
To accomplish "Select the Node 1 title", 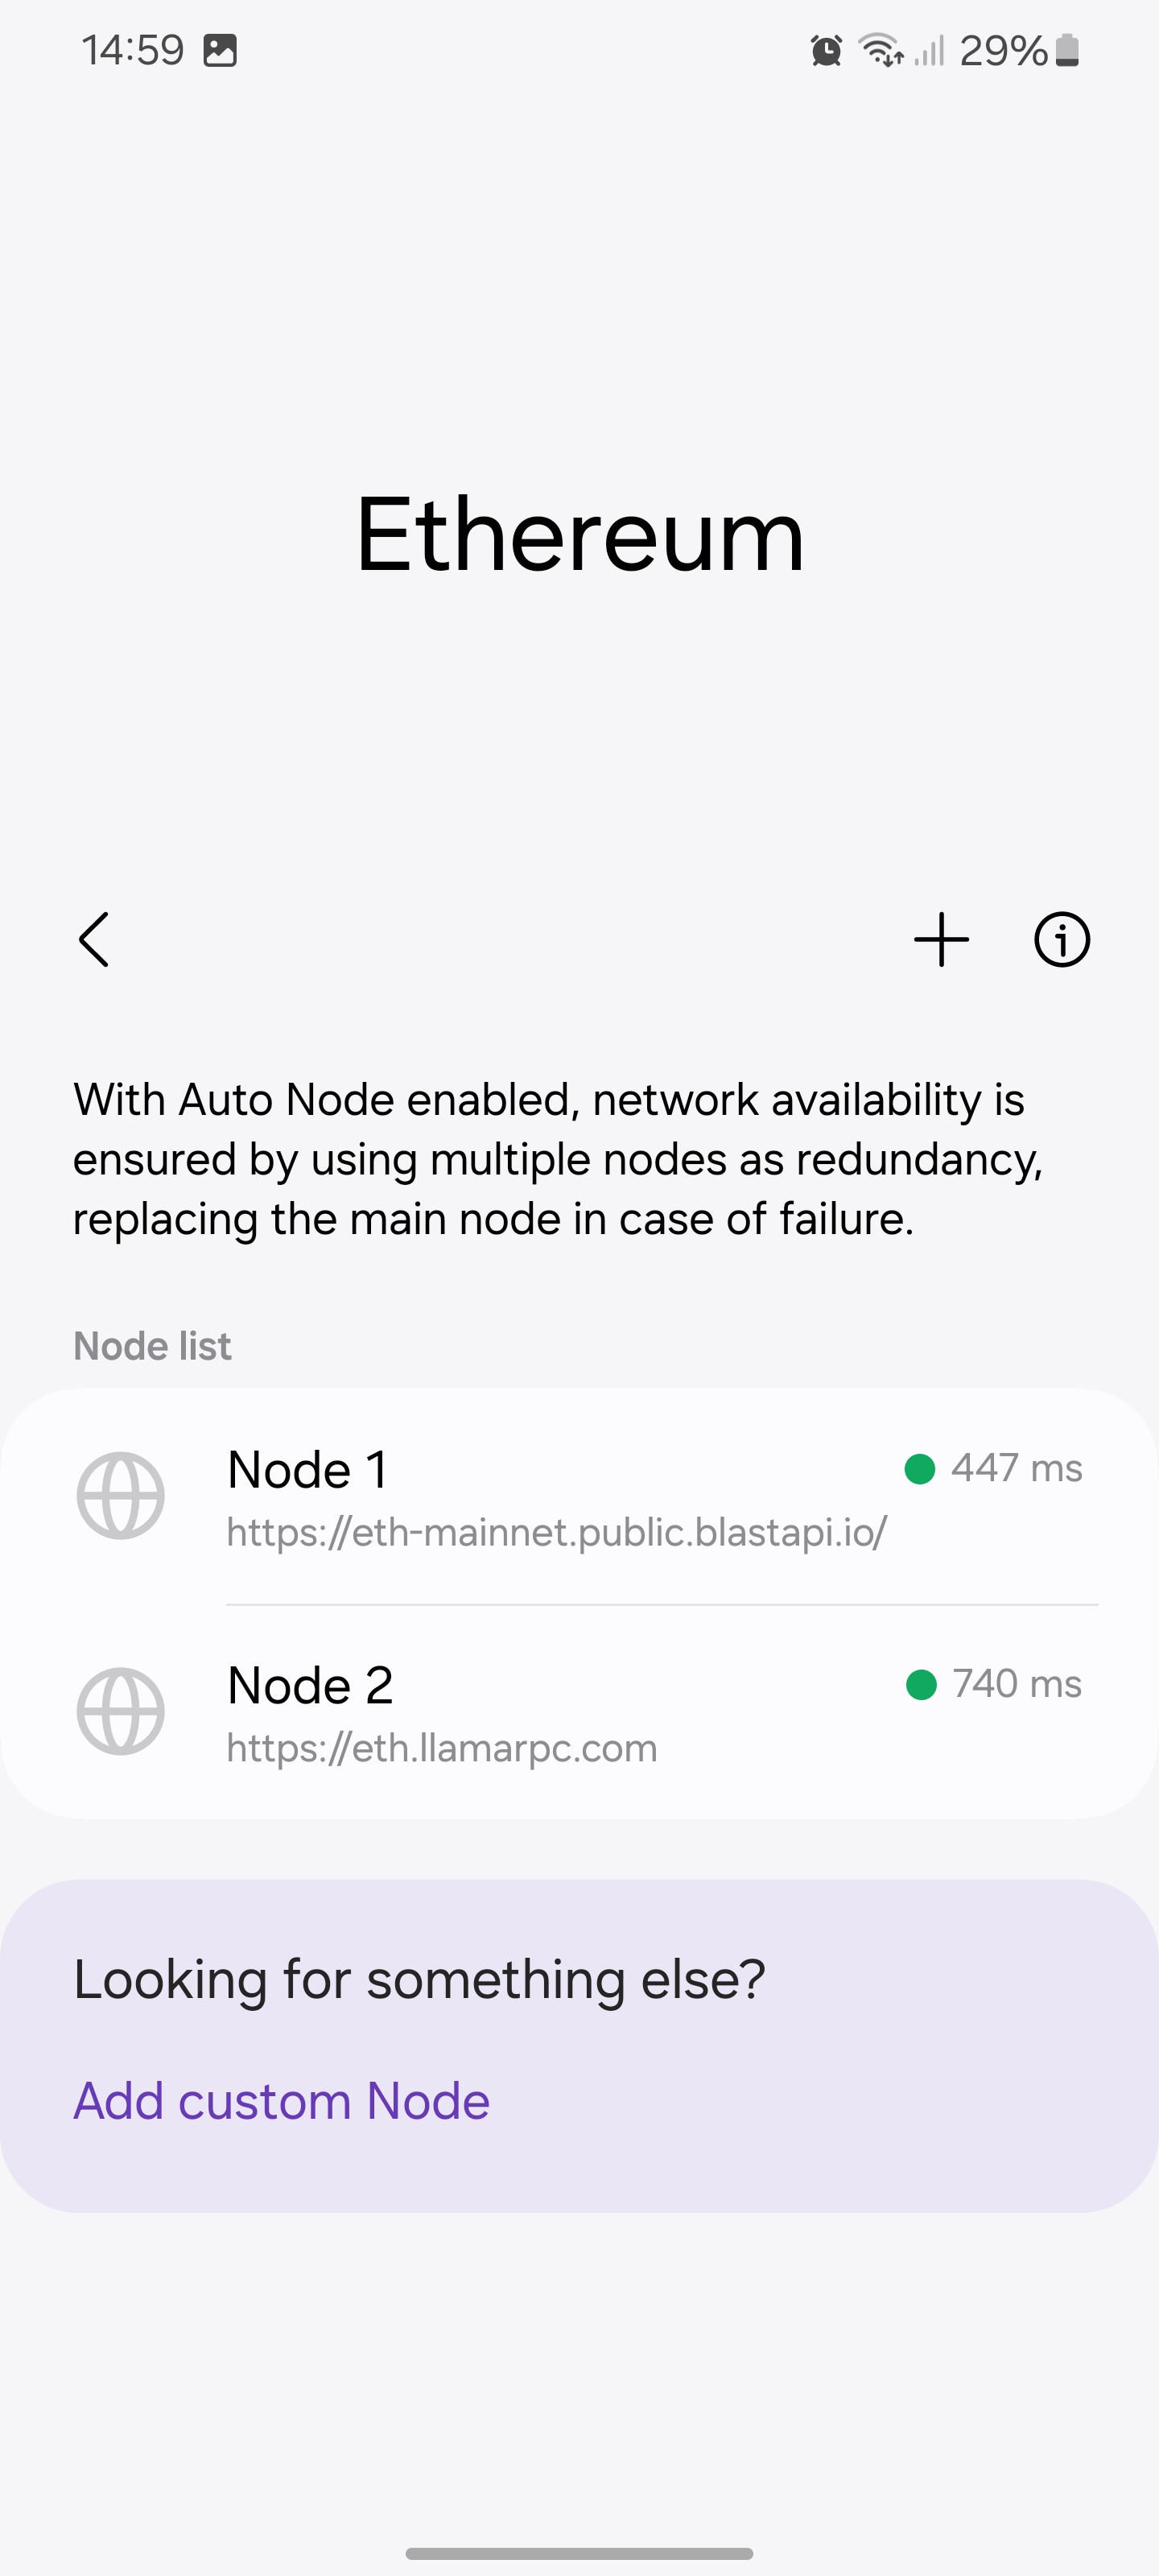I will pyautogui.click(x=308, y=1470).
